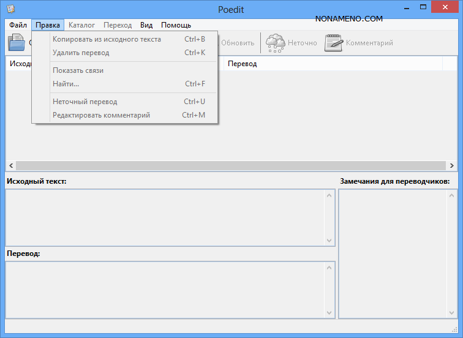This screenshot has width=463, height=338.
Task: Open the Помощь menu
Action: (176, 25)
